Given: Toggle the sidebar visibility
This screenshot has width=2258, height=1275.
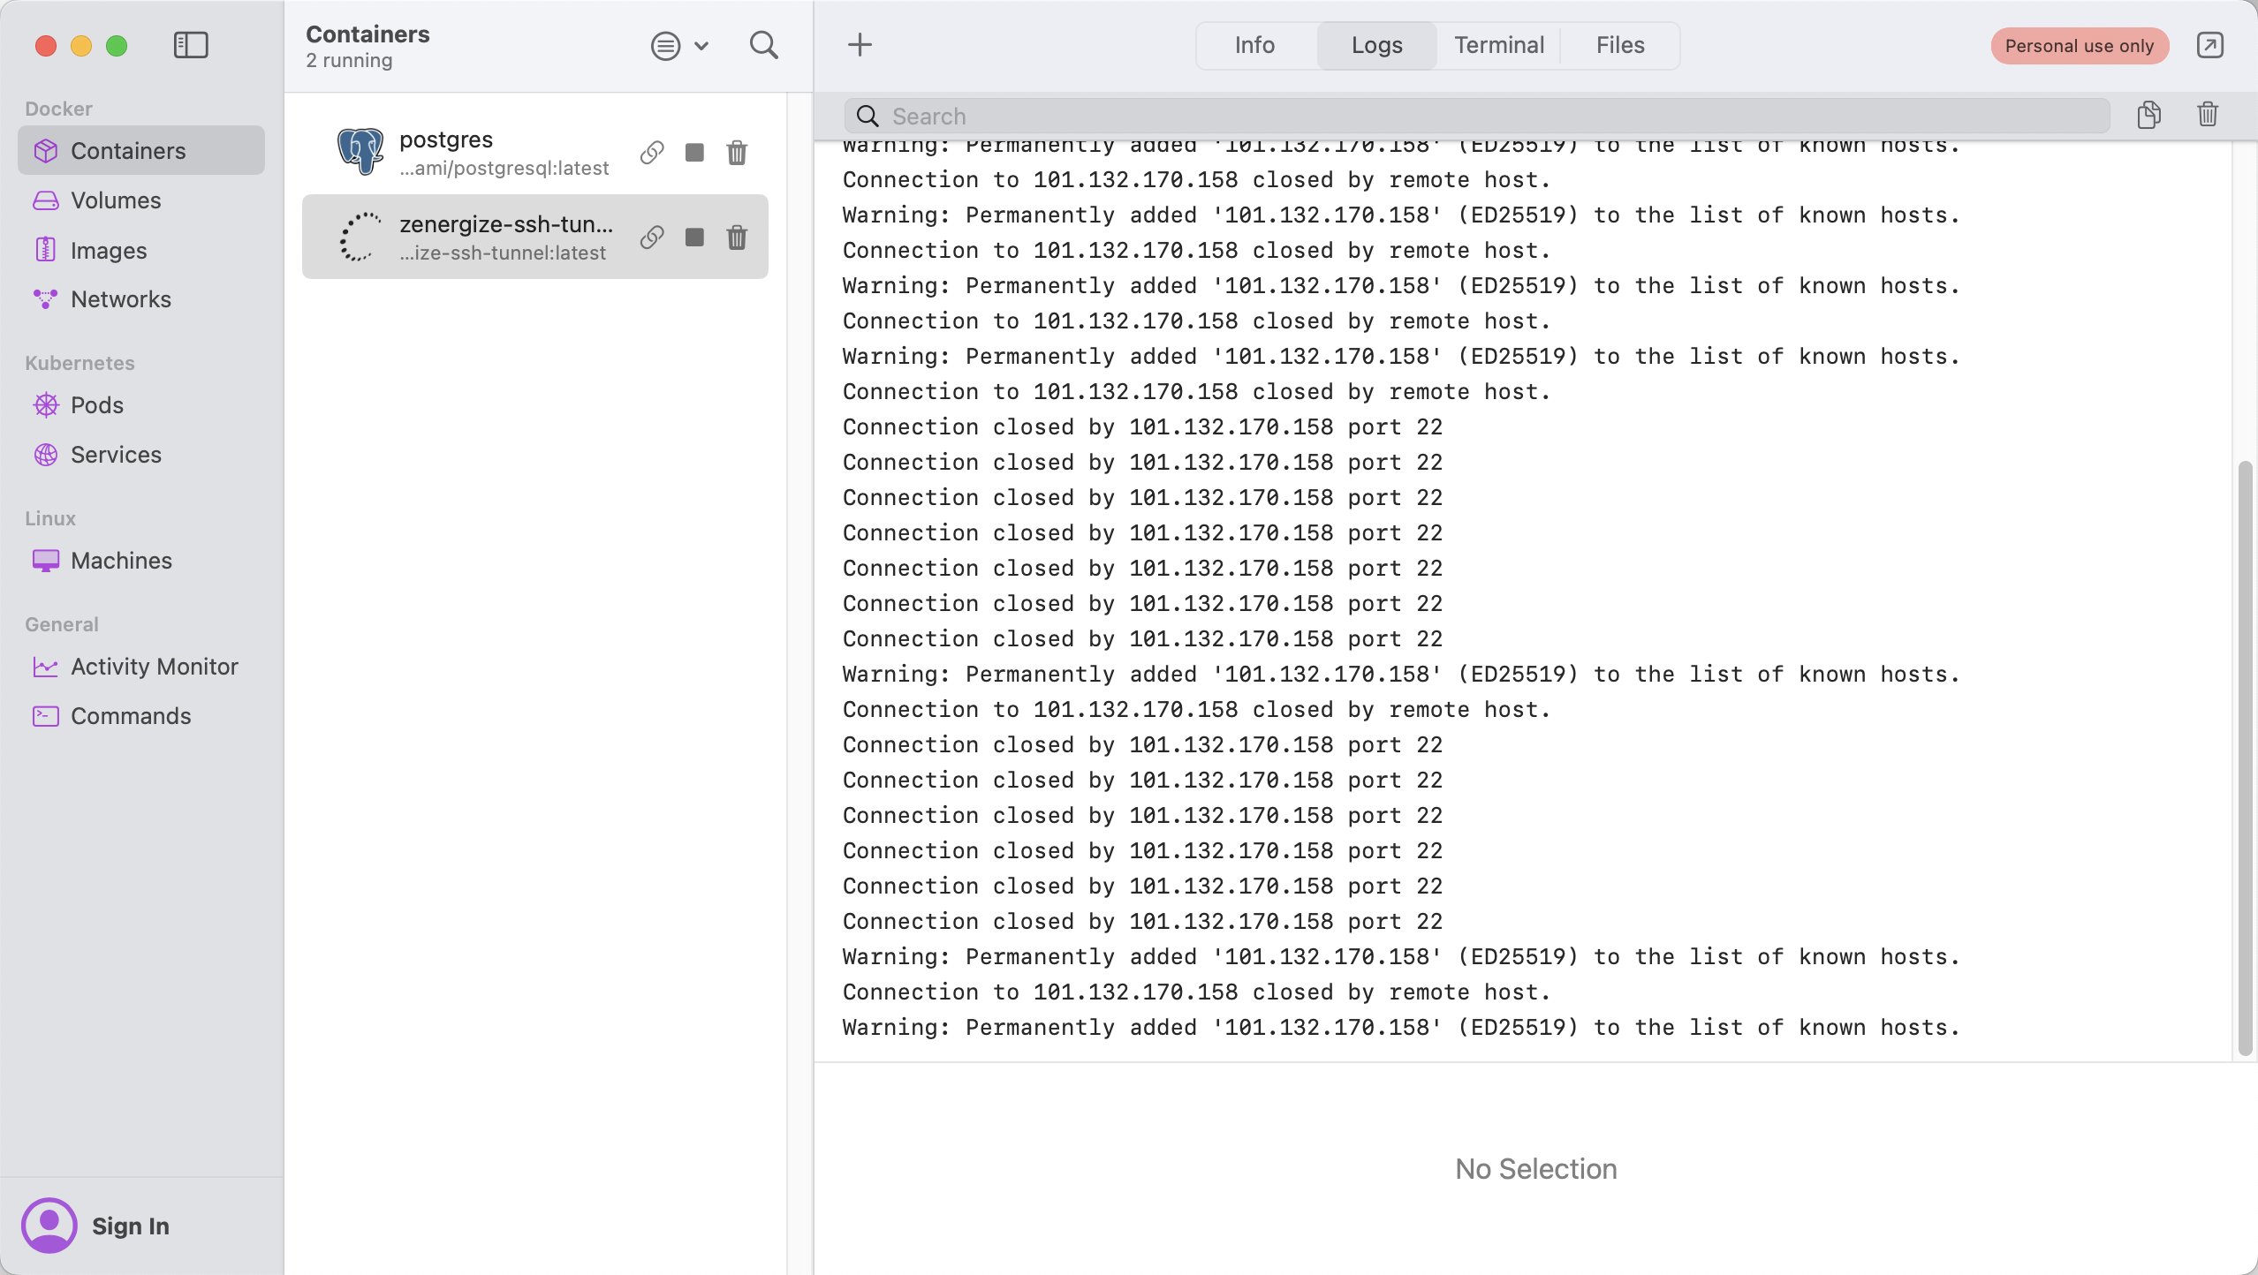Looking at the screenshot, I should pos(191,45).
